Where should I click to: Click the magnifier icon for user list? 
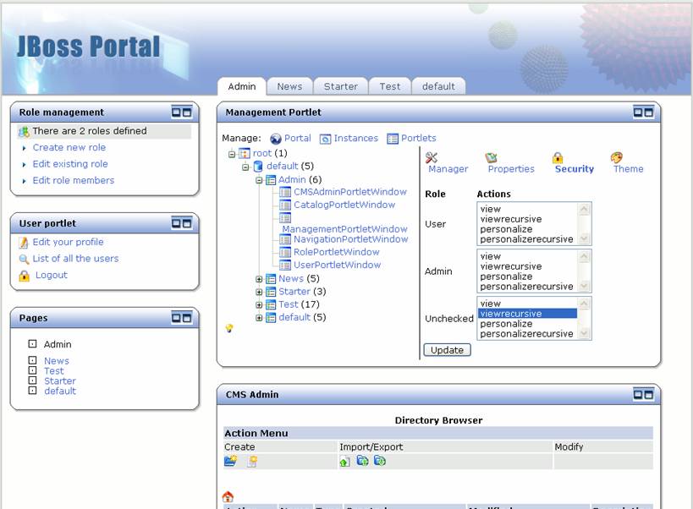(x=24, y=259)
